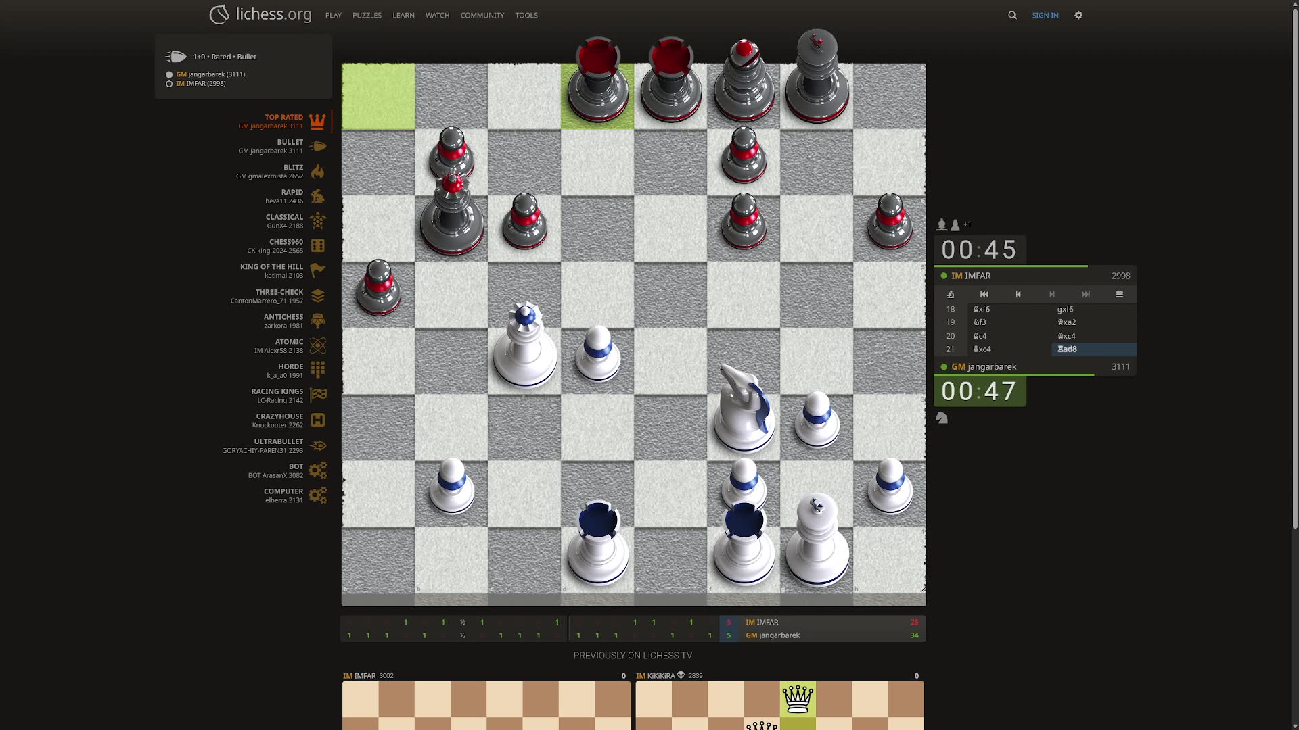The width and height of the screenshot is (1299, 730).
Task: Open the site search magnifier
Action: tap(1012, 15)
